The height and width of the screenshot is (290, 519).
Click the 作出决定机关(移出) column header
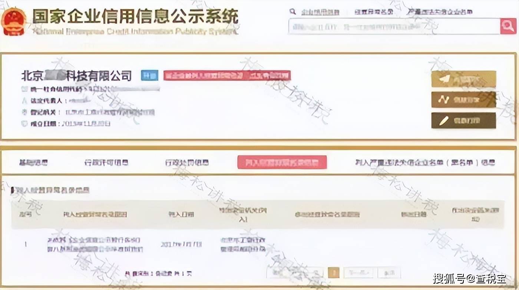pos(475,215)
